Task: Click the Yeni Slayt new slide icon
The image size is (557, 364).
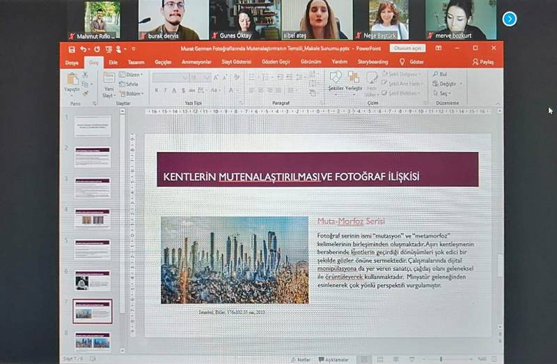Action: point(109,82)
